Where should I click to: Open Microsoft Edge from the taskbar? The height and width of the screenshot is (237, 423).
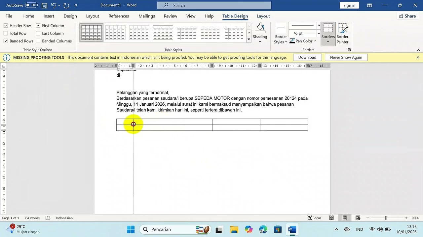(x=263, y=229)
